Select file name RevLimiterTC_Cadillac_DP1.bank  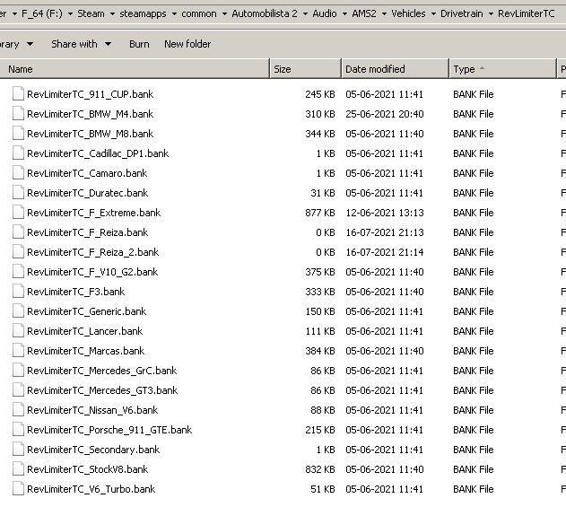pyautogui.click(x=98, y=153)
